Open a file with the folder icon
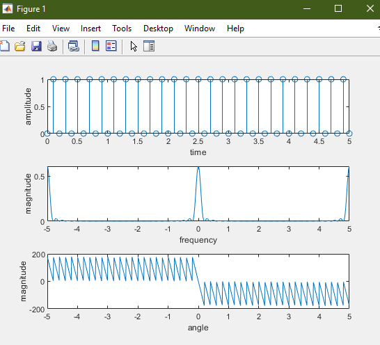Image resolution: width=380 pixels, height=345 pixels. pos(20,46)
